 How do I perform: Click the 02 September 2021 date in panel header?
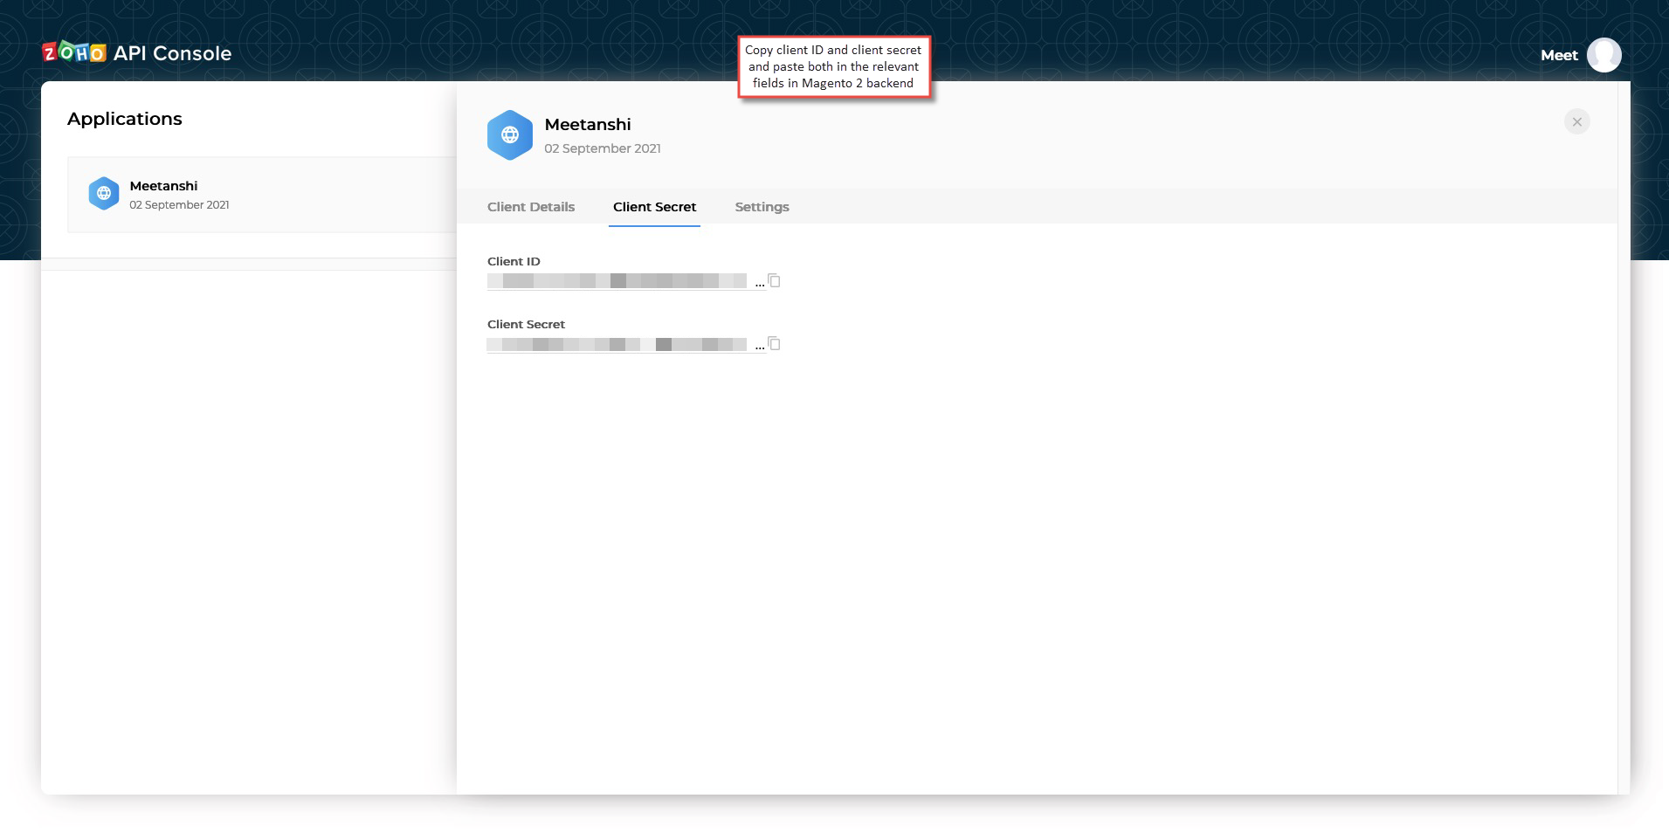coord(603,148)
